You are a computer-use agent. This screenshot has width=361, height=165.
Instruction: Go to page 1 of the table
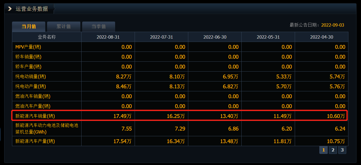coord(324,150)
